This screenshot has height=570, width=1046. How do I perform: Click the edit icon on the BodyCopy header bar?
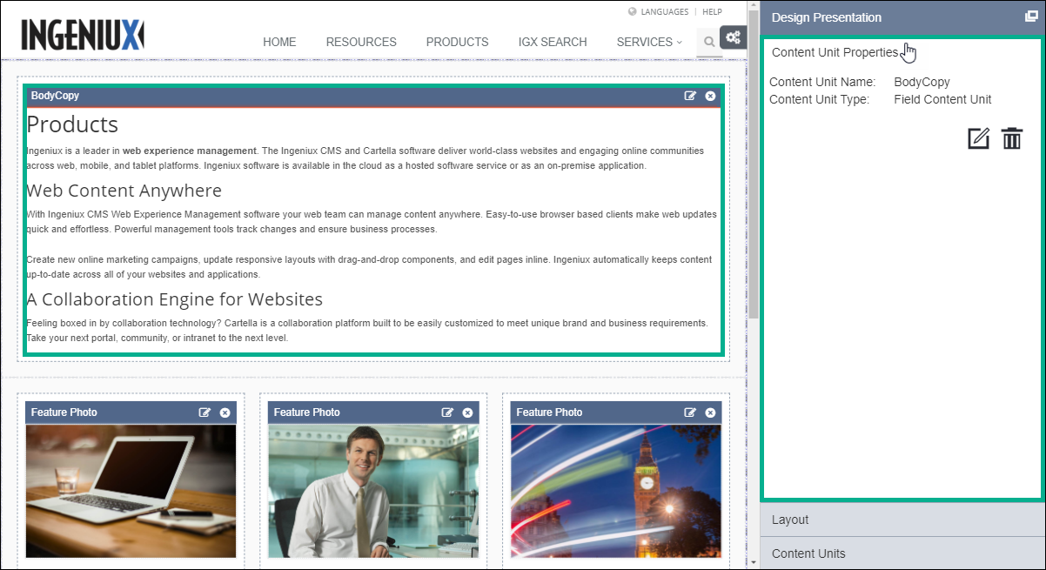(x=691, y=96)
